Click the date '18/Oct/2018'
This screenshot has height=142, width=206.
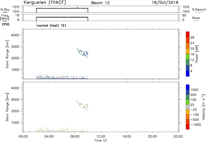[165, 3]
